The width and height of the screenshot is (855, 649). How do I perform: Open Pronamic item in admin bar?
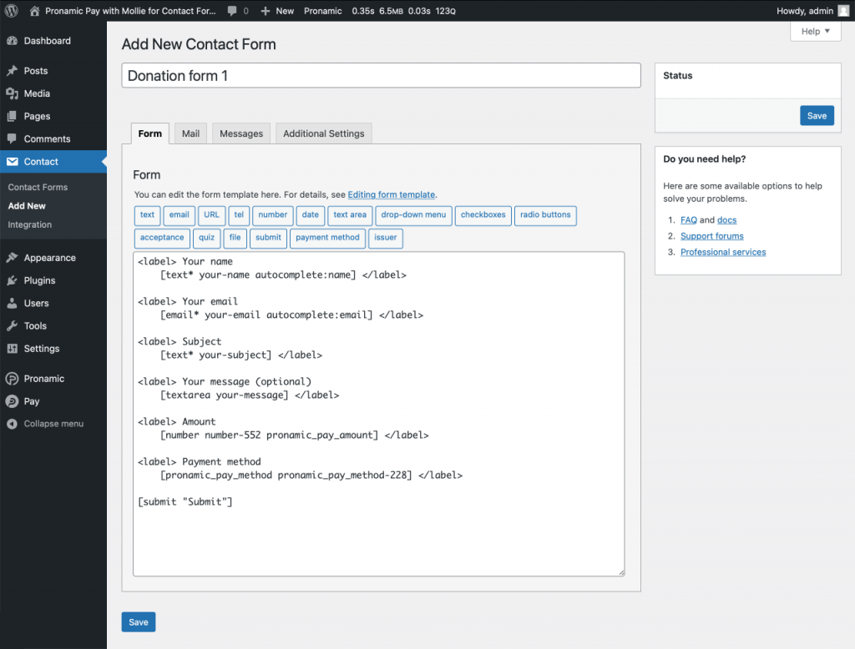pyautogui.click(x=323, y=11)
